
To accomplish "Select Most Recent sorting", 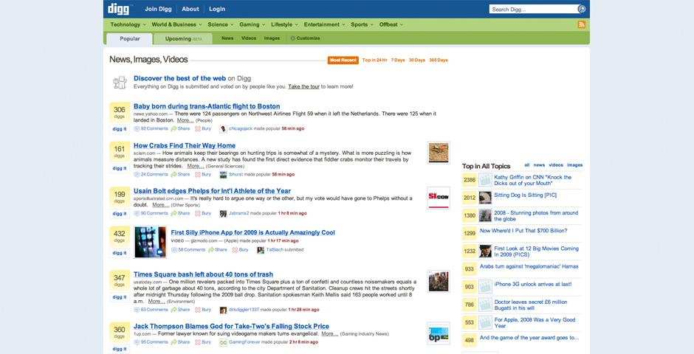I will point(343,60).
